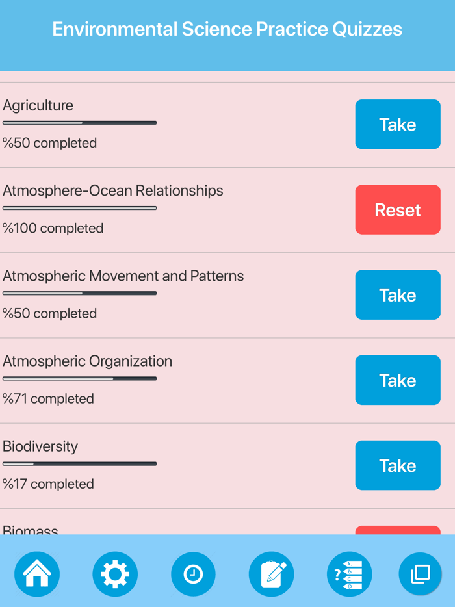This screenshot has width=455, height=607.
Task: Tap the clipboard-and-pencil quiz icon
Action: pos(271,574)
